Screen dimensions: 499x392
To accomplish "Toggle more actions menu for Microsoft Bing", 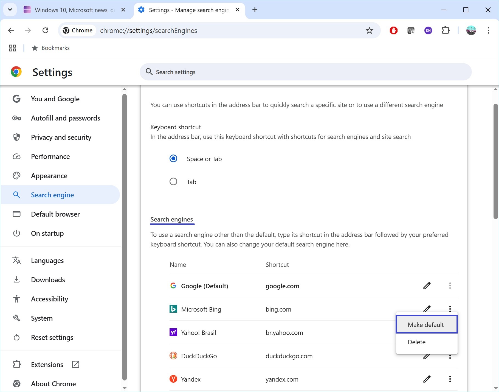I will coord(450,309).
